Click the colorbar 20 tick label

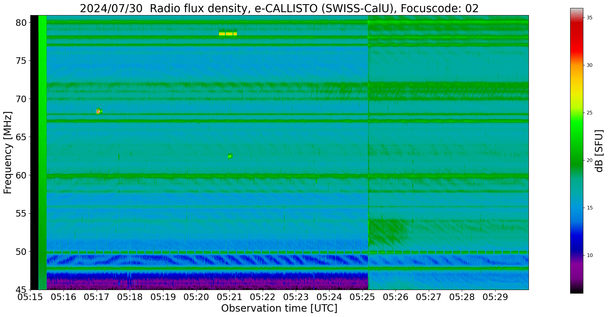pos(590,160)
